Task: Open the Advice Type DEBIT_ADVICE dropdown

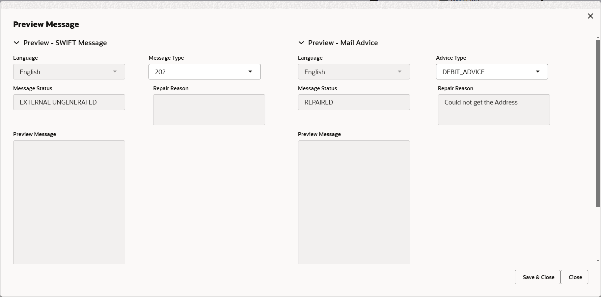Action: coord(492,72)
